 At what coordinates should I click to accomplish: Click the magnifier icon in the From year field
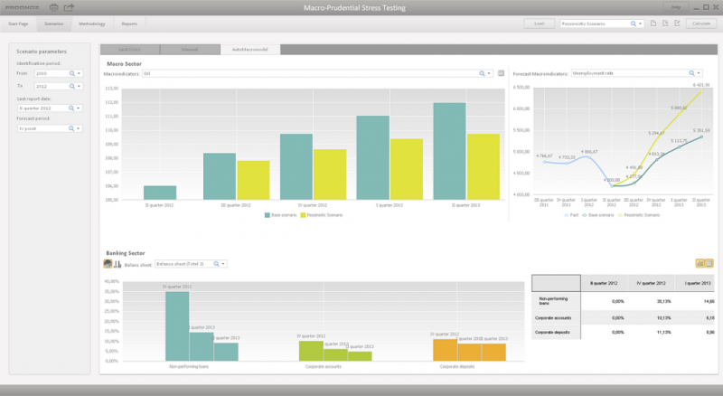[70, 72]
